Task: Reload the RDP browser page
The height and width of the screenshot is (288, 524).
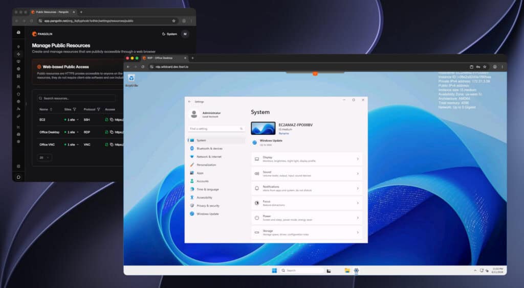Action: coord(143,67)
